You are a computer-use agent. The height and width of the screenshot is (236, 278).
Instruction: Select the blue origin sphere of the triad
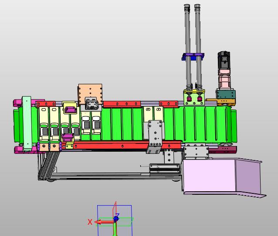point(116,219)
